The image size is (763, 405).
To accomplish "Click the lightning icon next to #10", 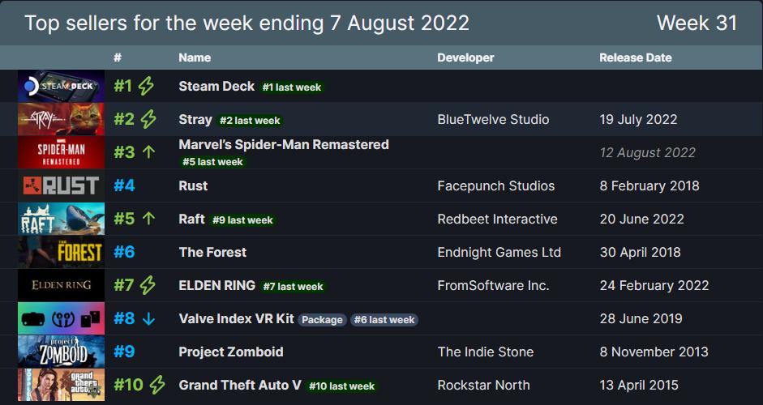I will pos(157,385).
